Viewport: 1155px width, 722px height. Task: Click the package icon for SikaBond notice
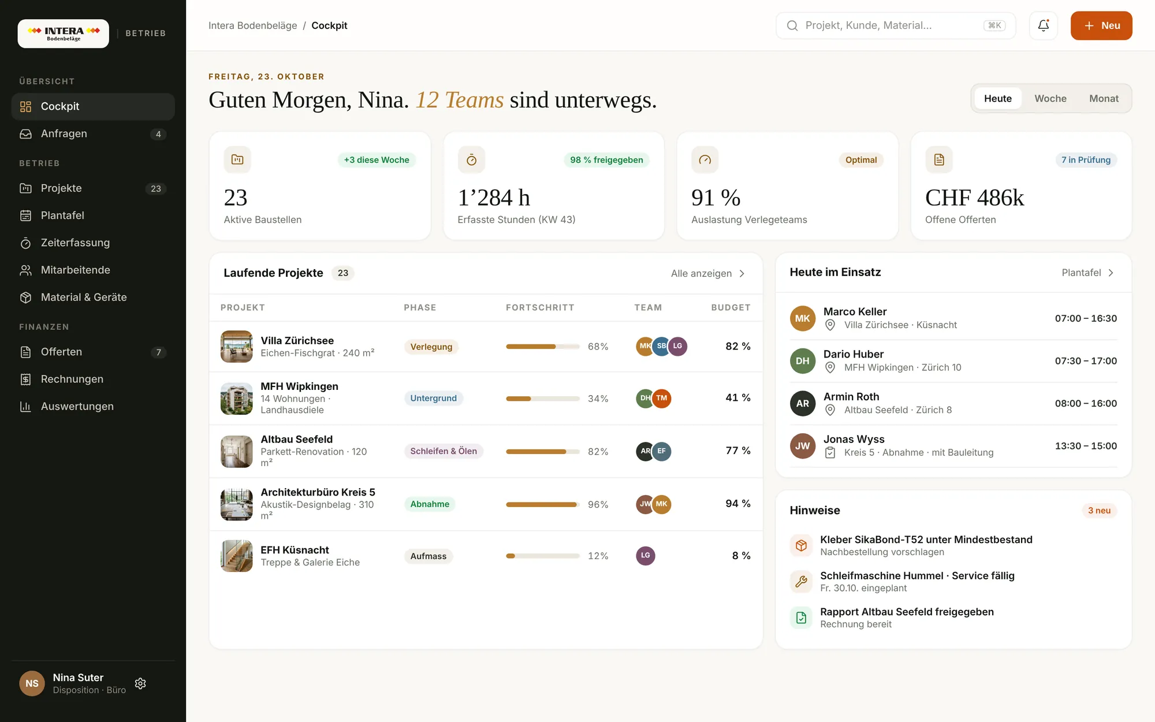[801, 545]
